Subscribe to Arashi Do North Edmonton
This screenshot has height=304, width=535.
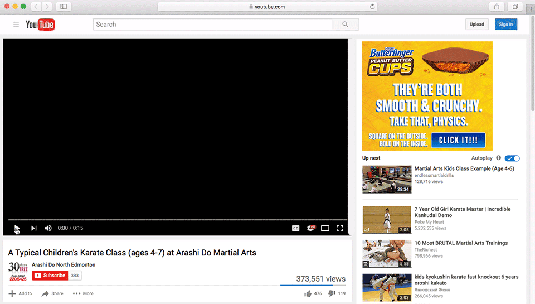tap(50, 276)
